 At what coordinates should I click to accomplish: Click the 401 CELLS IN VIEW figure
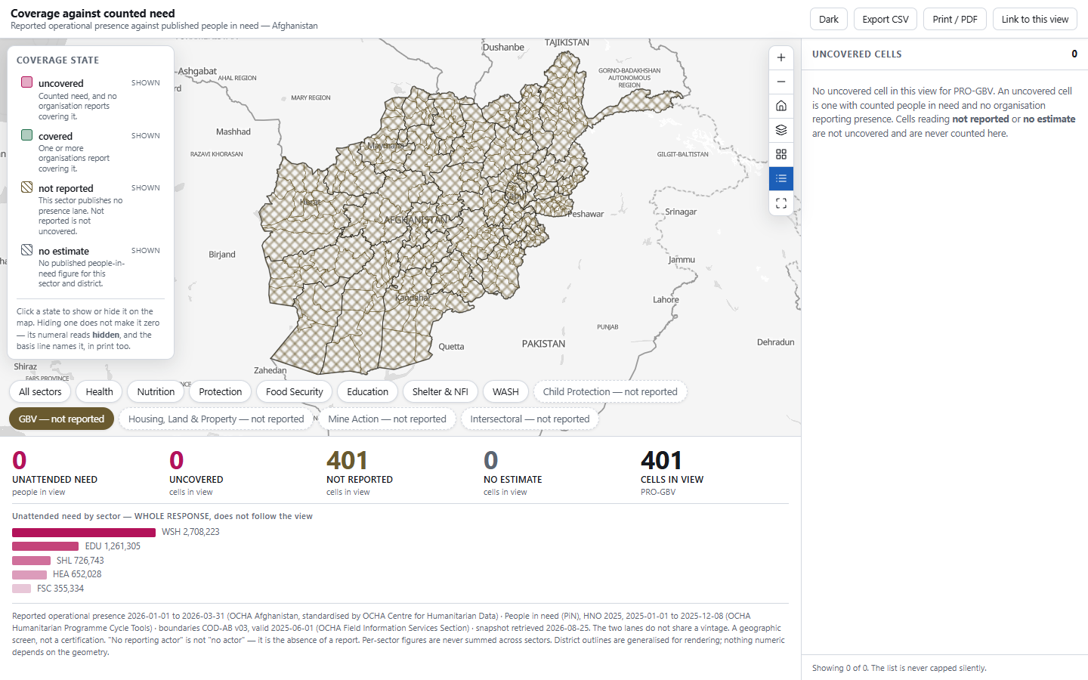[661, 460]
